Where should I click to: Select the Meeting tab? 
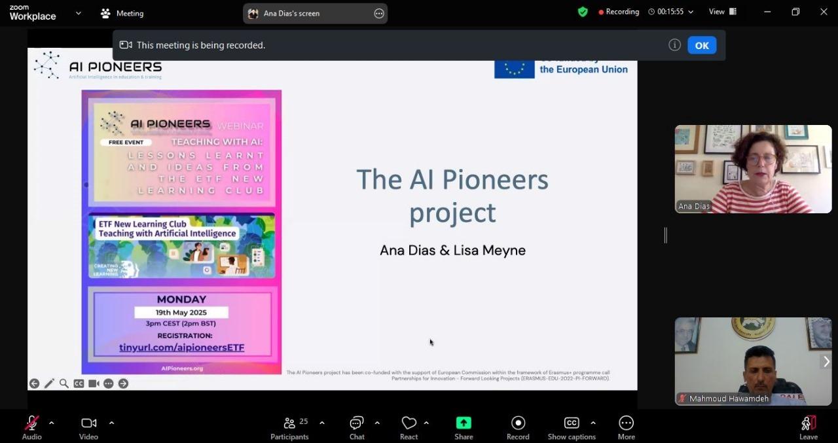point(122,13)
